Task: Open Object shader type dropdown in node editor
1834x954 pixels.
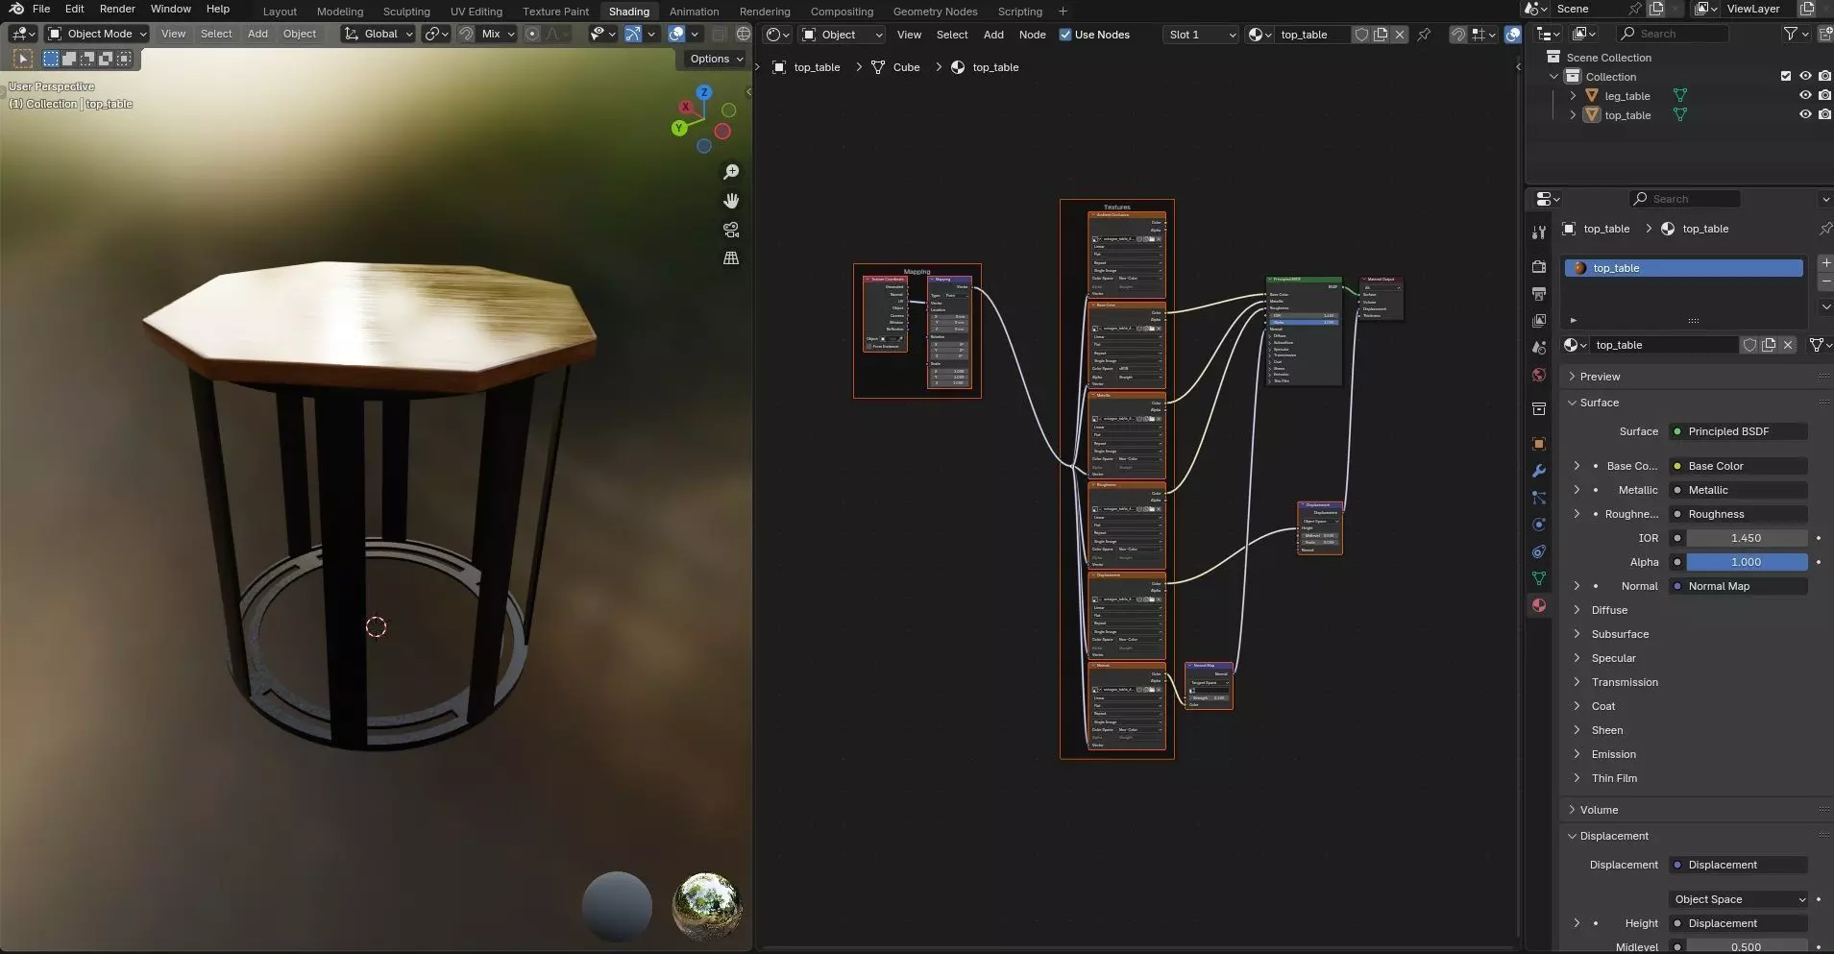Action: (843, 35)
